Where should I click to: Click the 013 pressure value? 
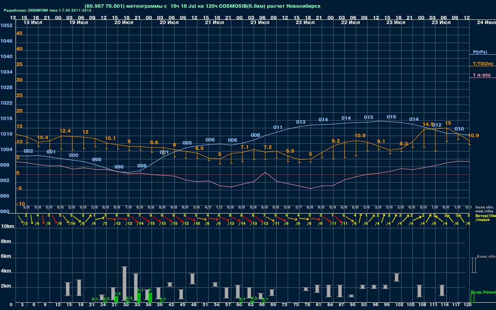click(301, 122)
